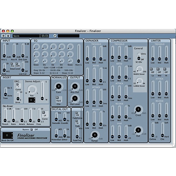Toggle the LIN FadeCurve button

77,113
